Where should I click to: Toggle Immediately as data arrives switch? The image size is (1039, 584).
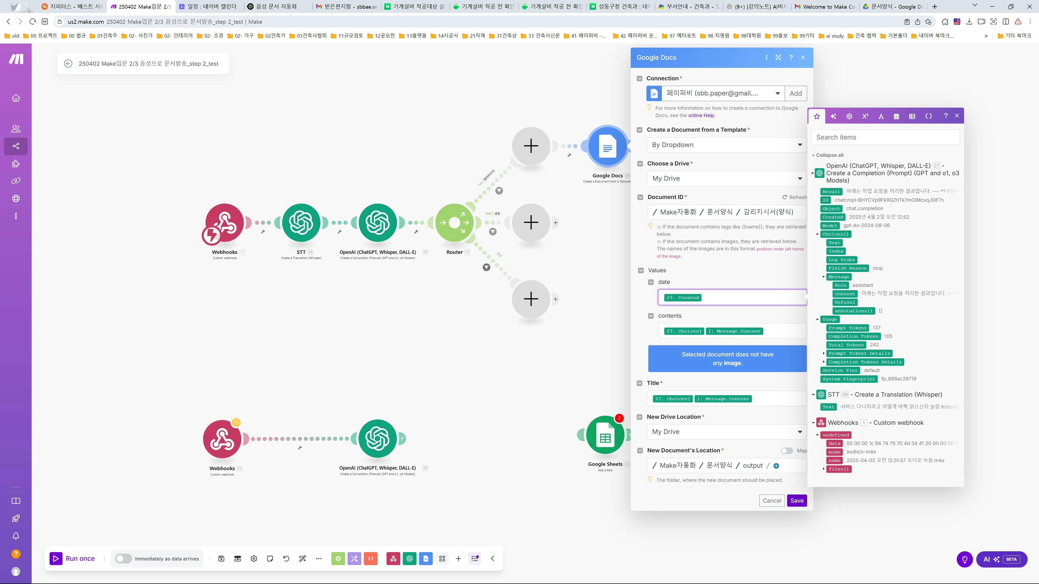coord(123,559)
